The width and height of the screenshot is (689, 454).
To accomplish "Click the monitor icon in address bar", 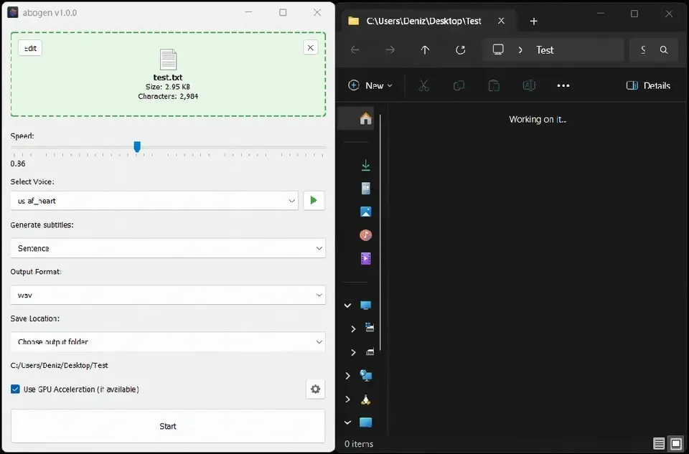I will click(498, 49).
